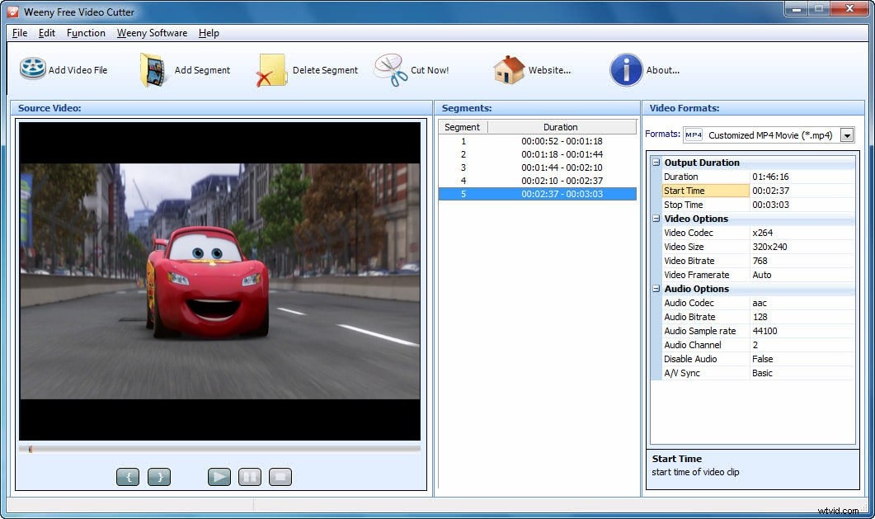Open the Help menu
The height and width of the screenshot is (519, 875).
click(x=209, y=33)
